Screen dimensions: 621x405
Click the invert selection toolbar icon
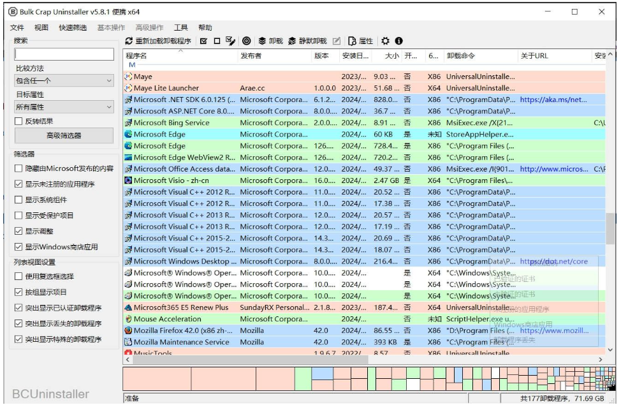pyautogui.click(x=231, y=41)
